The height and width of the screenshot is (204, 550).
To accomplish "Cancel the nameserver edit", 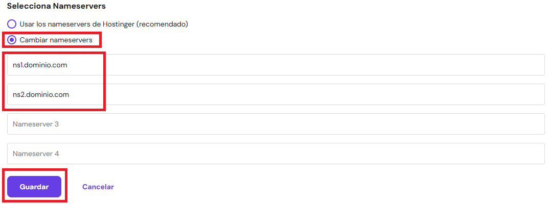I will tap(98, 187).
